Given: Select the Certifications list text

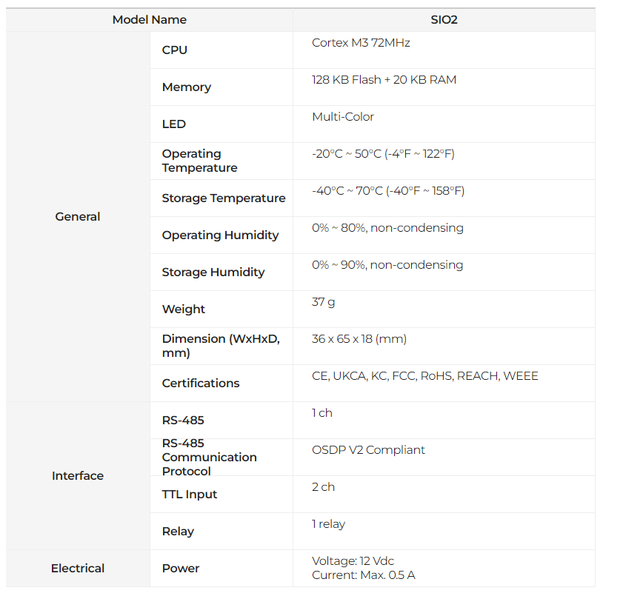Looking at the screenshot, I should [425, 376].
